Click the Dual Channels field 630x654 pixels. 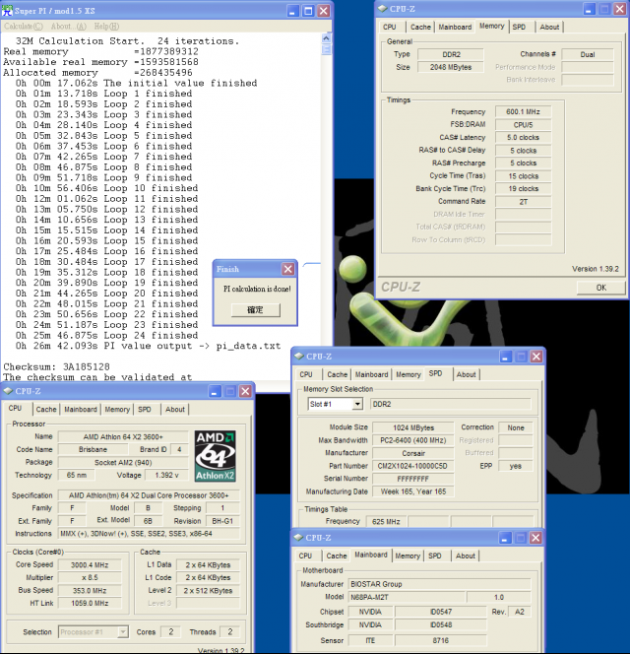tap(588, 54)
